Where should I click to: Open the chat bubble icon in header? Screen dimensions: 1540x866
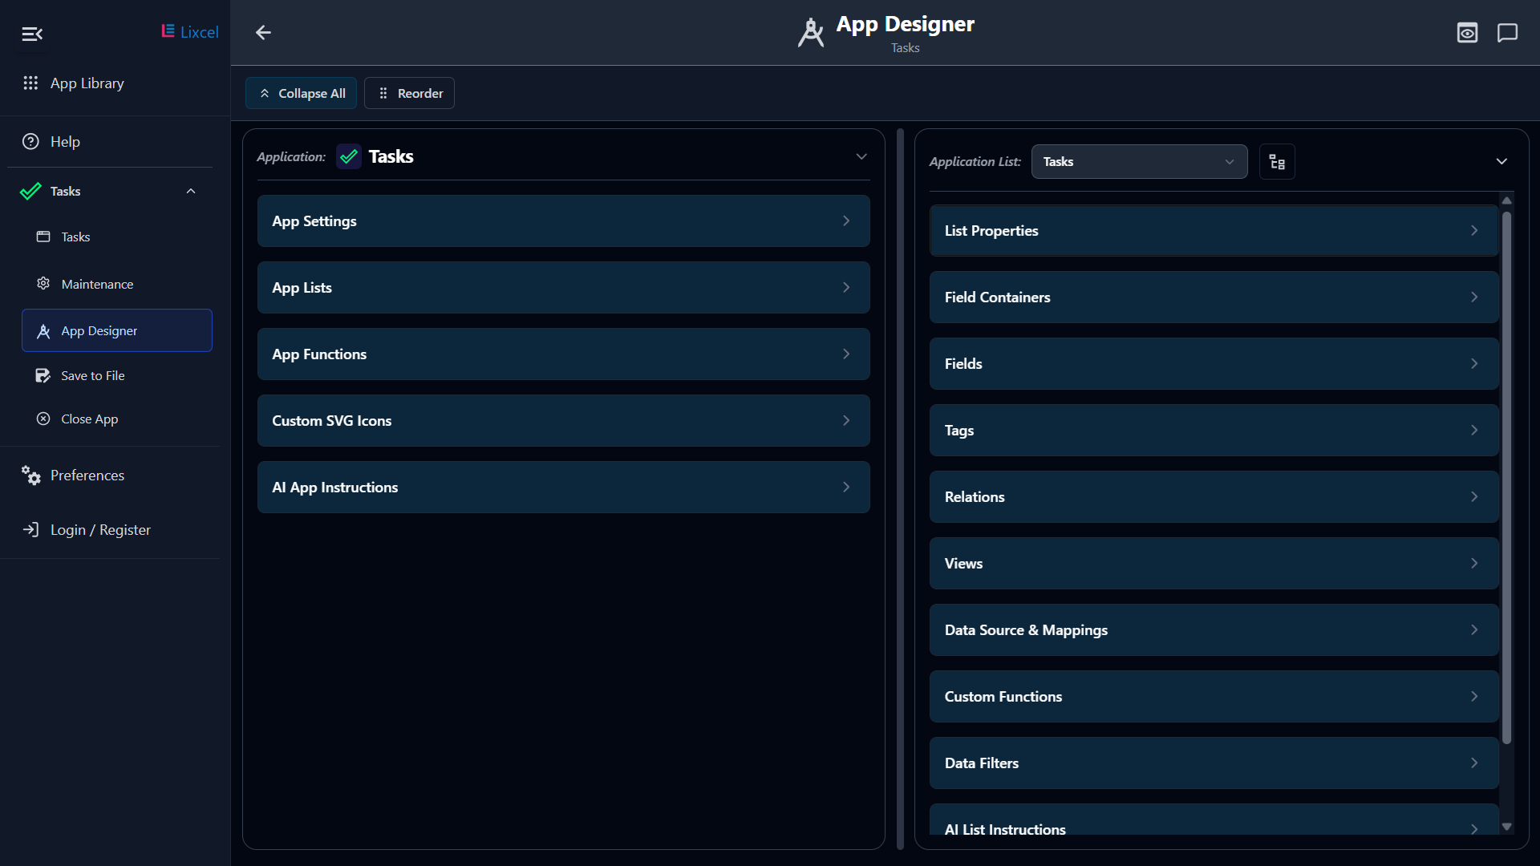pos(1507,33)
